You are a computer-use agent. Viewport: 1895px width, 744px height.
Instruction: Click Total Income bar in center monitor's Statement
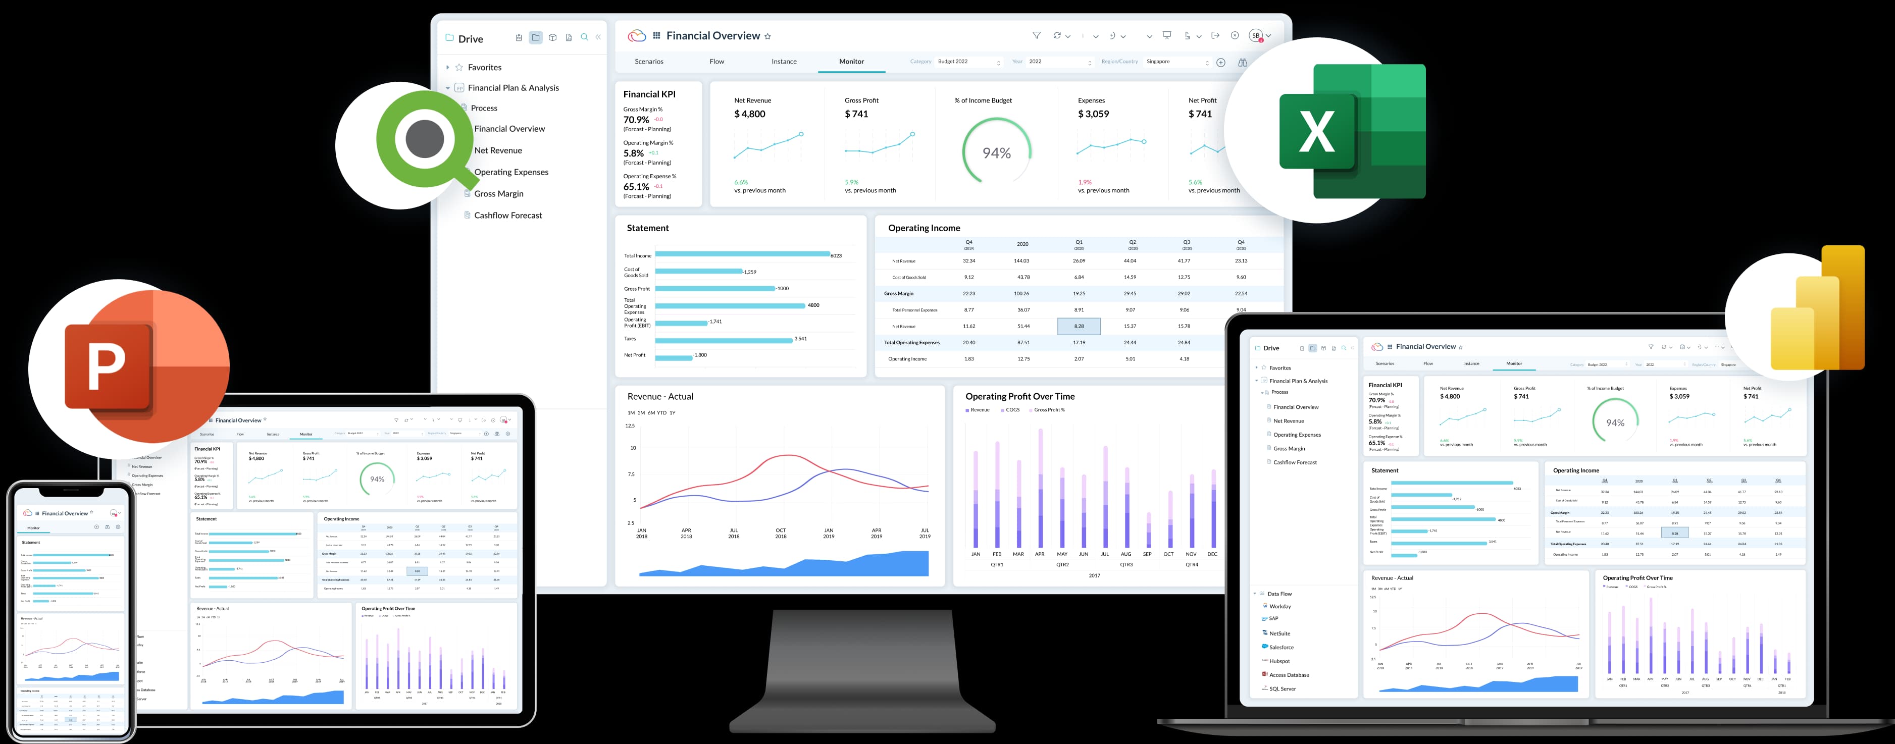[x=742, y=254]
